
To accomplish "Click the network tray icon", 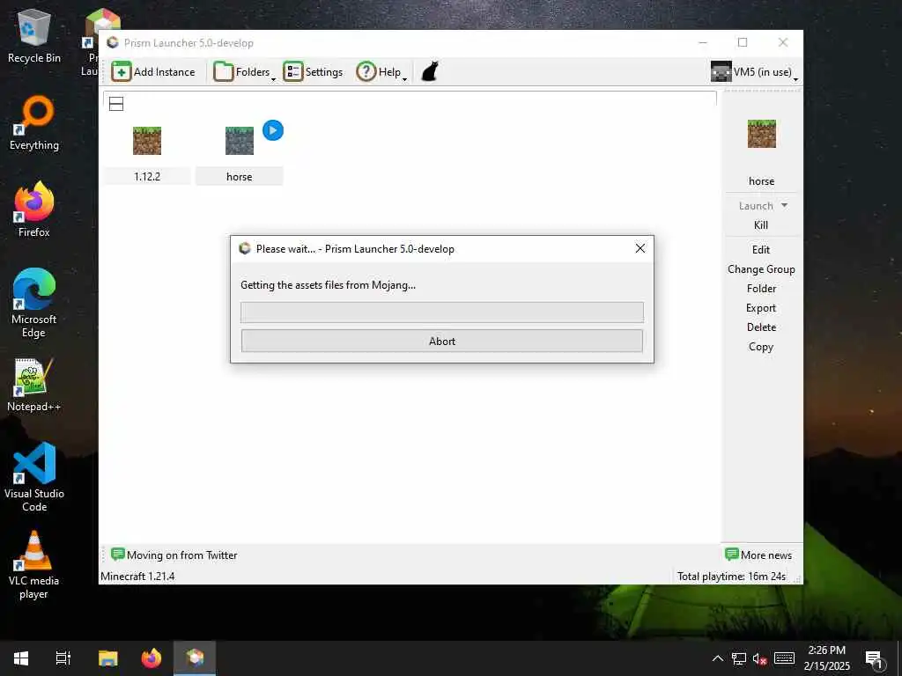I will 739,658.
